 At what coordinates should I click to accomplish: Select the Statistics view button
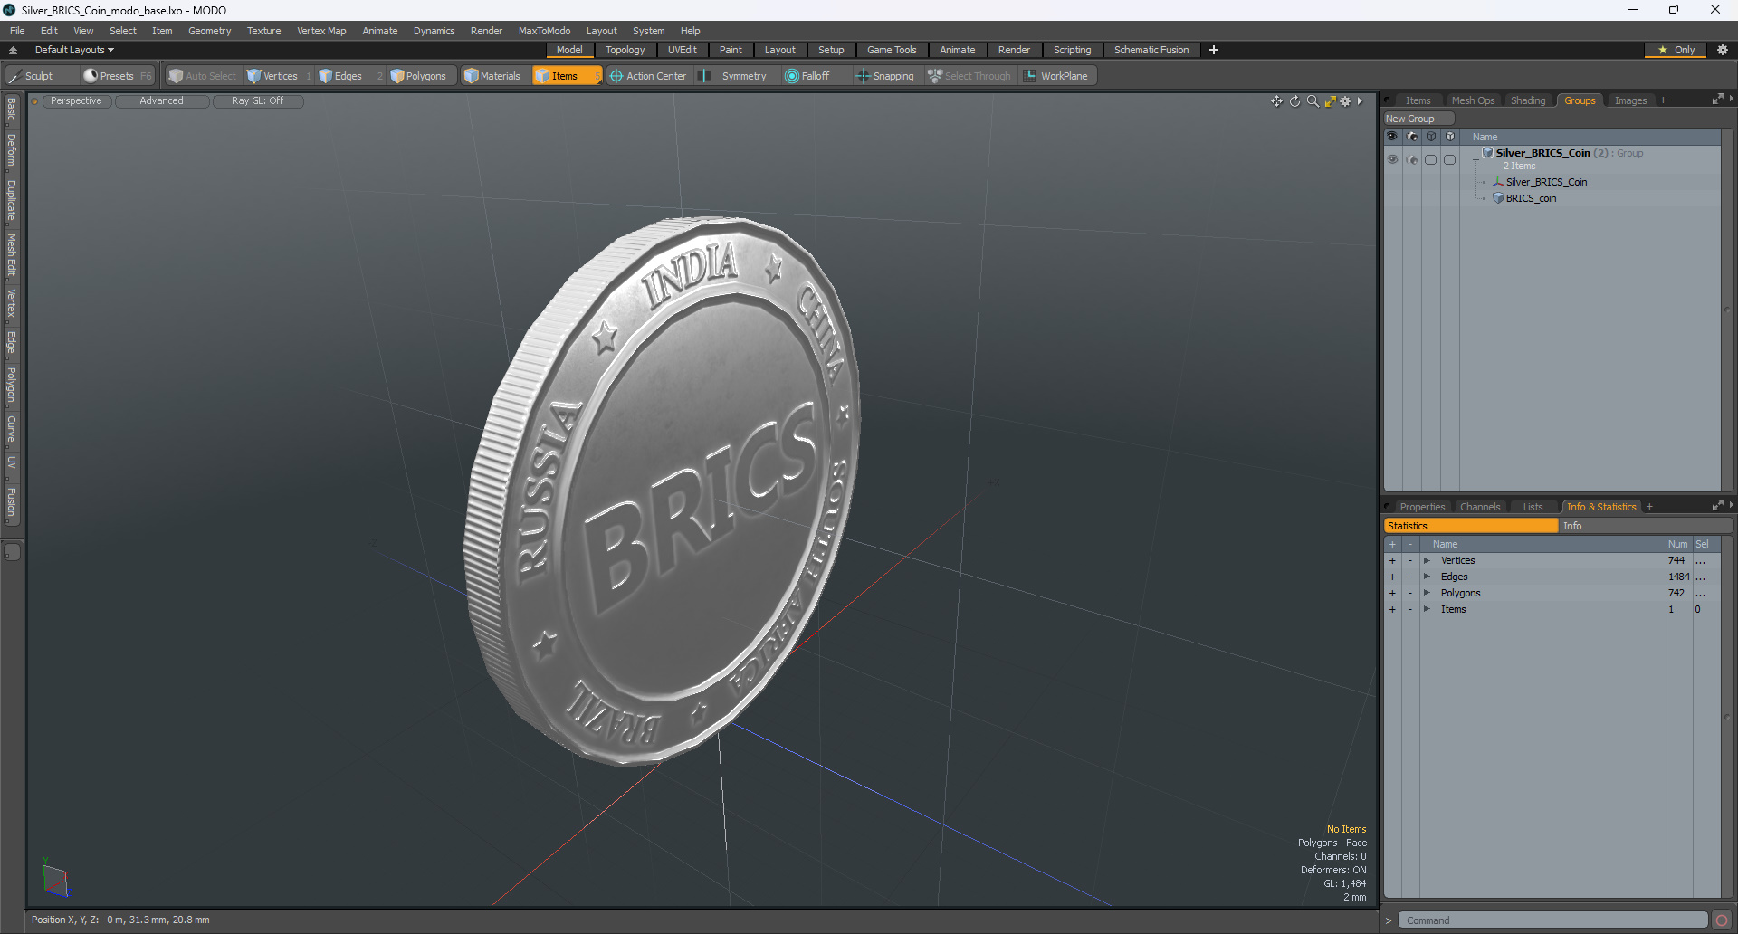[x=1471, y=526]
